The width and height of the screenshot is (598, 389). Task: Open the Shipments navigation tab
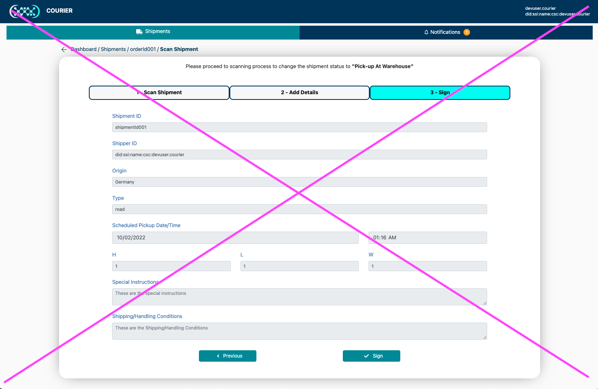[153, 31]
